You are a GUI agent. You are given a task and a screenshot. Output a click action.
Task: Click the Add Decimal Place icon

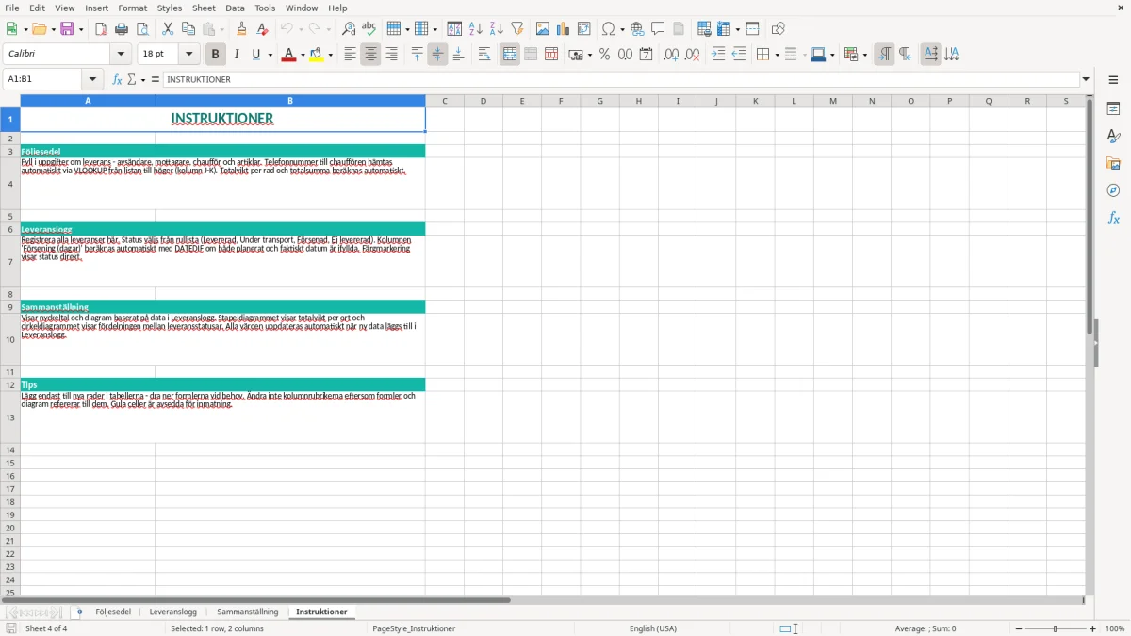point(671,55)
